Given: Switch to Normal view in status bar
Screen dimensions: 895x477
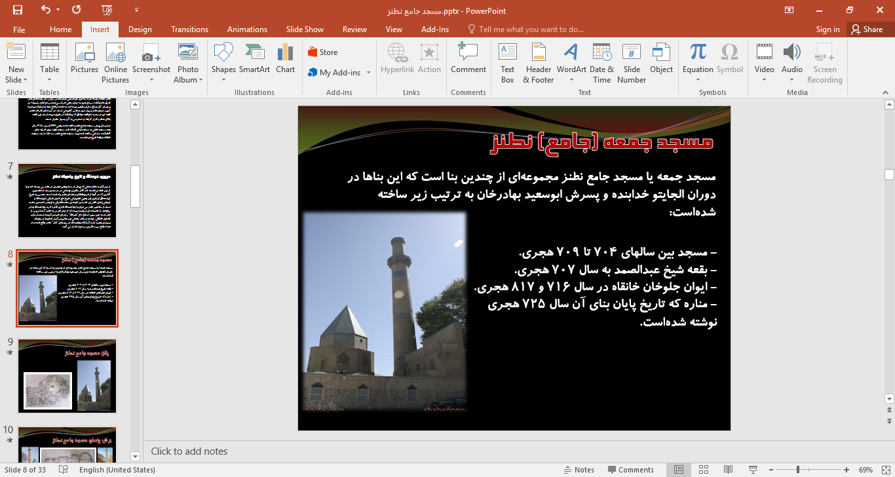Looking at the screenshot, I should (679, 470).
